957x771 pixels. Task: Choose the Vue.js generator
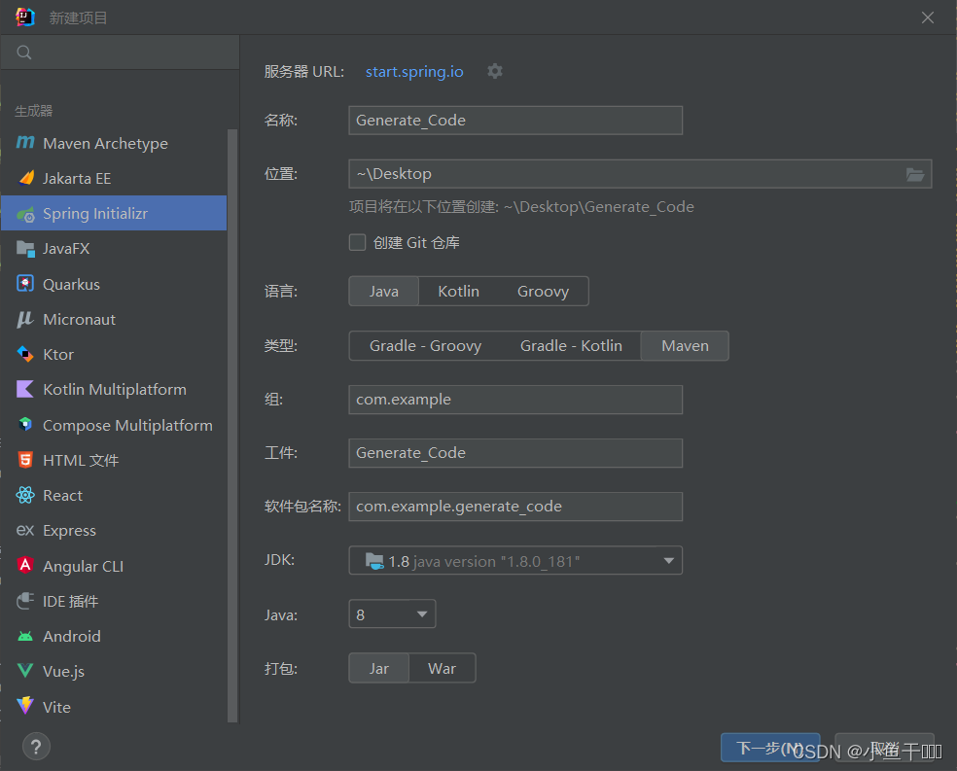click(68, 671)
